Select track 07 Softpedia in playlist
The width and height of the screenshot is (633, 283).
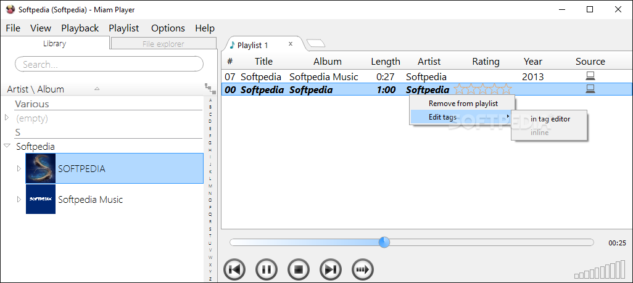[x=427, y=76]
